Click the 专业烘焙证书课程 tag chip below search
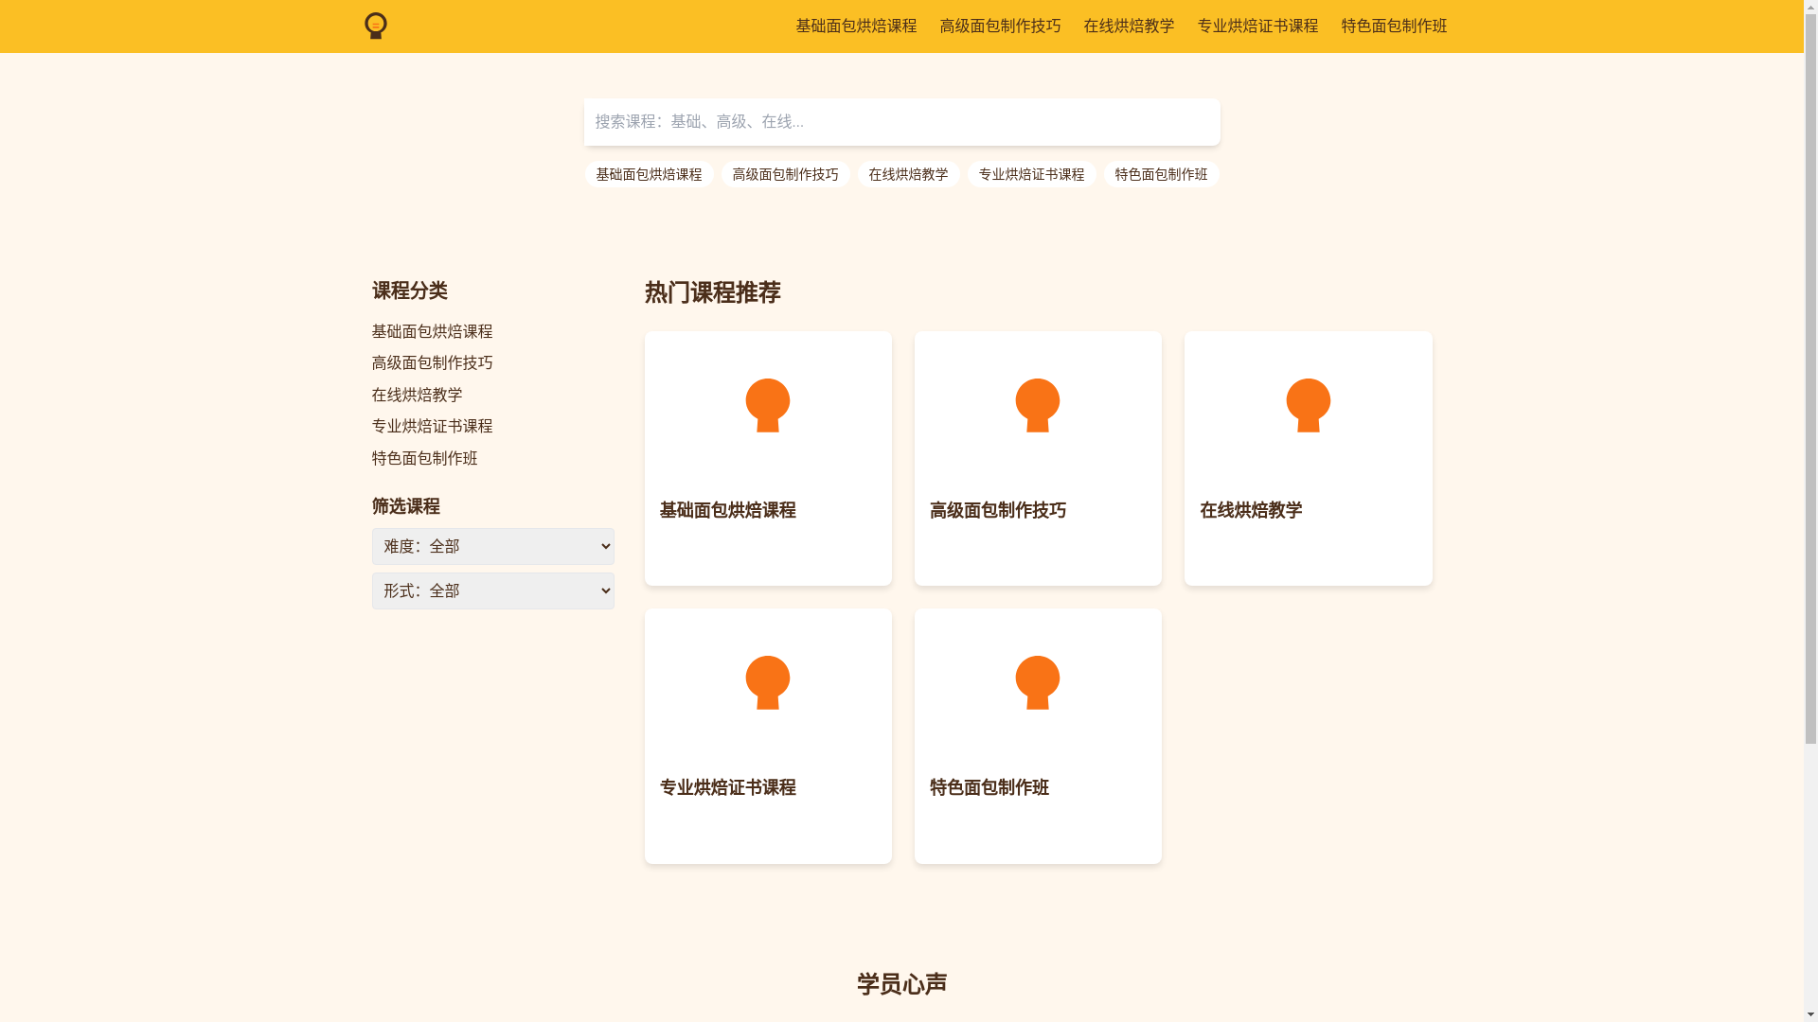Image resolution: width=1818 pixels, height=1022 pixels. tap(1030, 174)
